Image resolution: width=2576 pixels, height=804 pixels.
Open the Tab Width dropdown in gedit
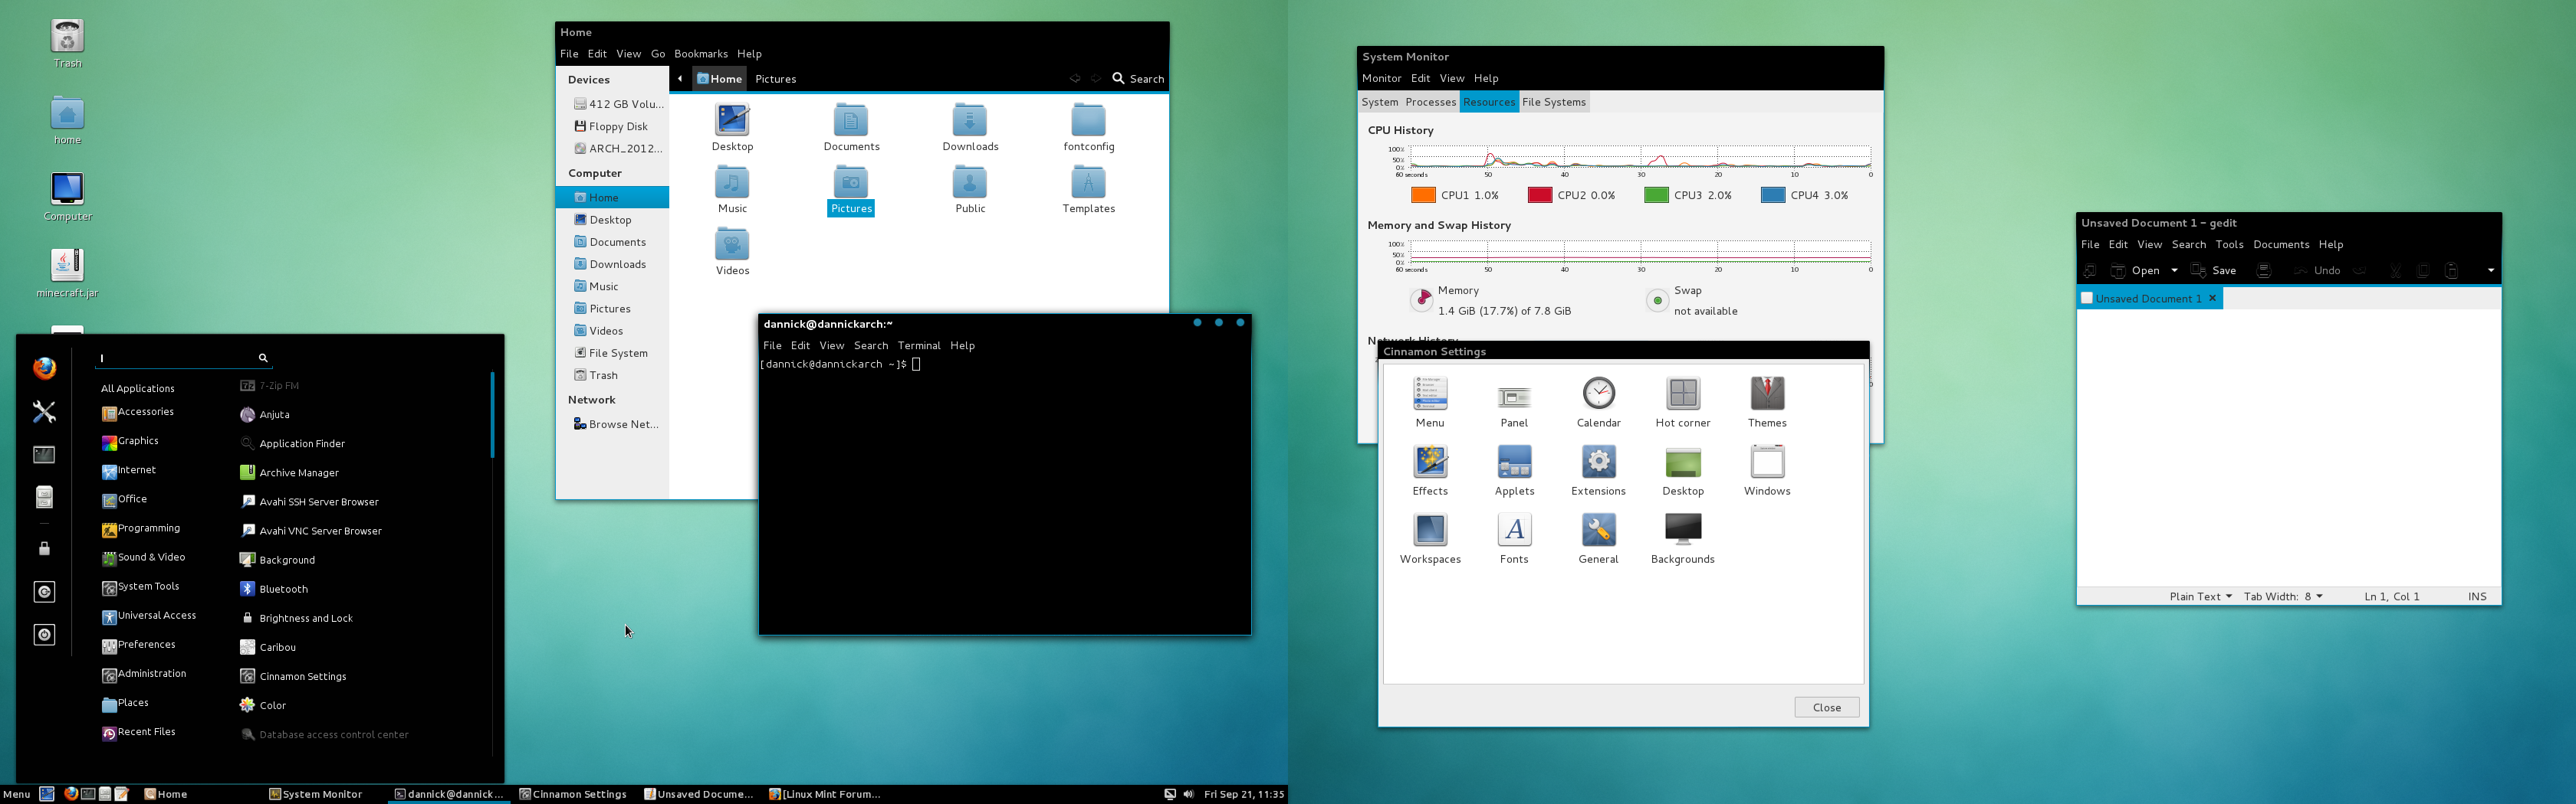point(2283,596)
